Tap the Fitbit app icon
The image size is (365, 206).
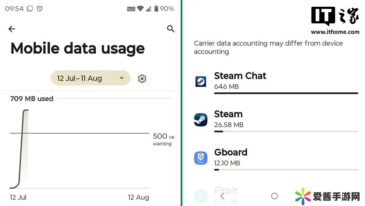click(201, 195)
